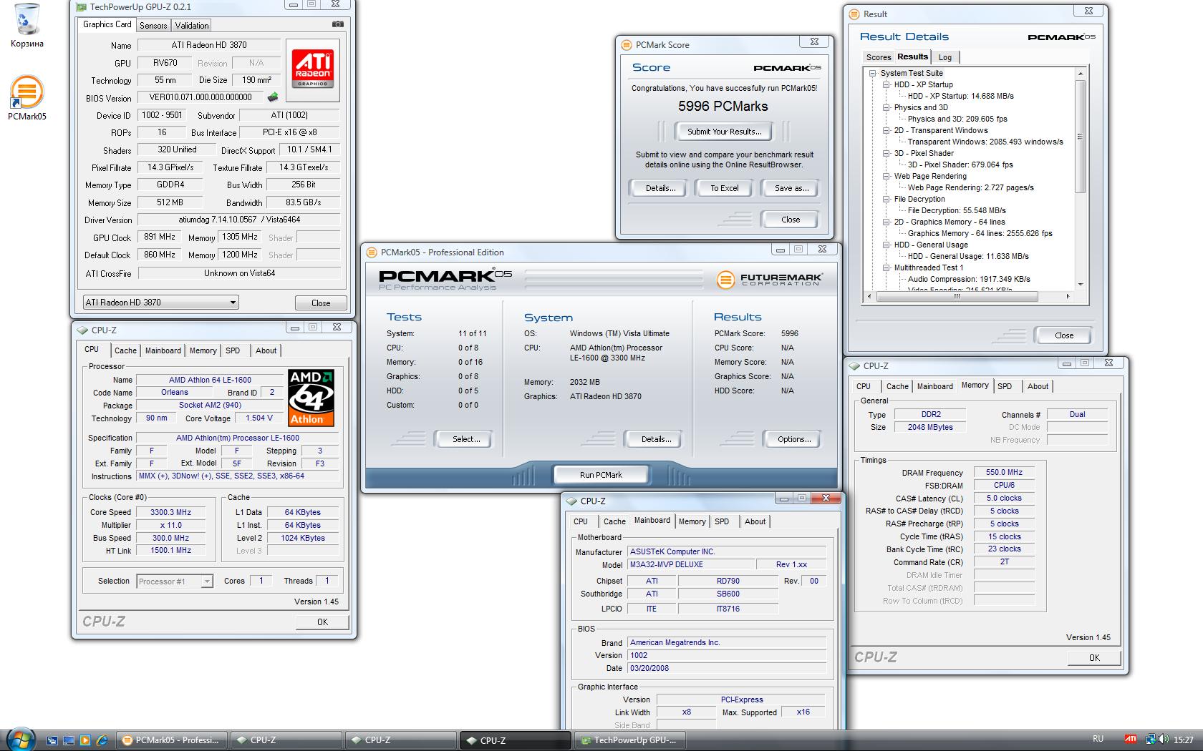The width and height of the screenshot is (1203, 751).
Task: Click the Options... button under Results
Action: pyautogui.click(x=793, y=439)
